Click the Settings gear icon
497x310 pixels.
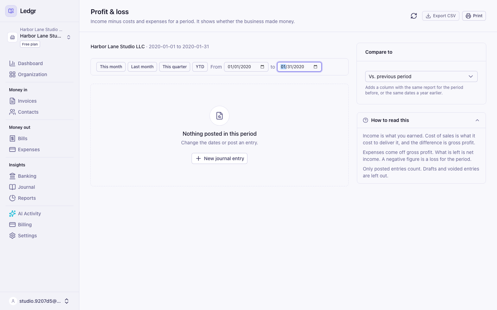tap(12, 236)
